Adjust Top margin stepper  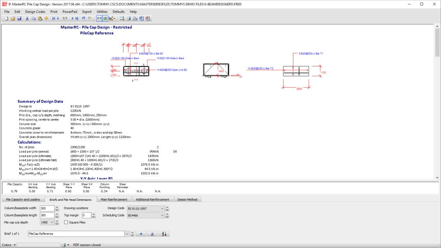coord(94,215)
